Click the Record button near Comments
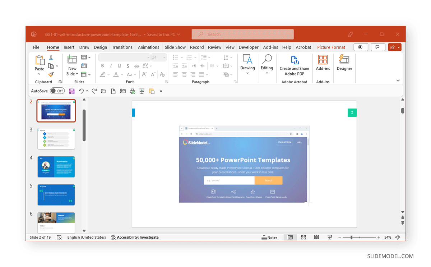 click(361, 47)
